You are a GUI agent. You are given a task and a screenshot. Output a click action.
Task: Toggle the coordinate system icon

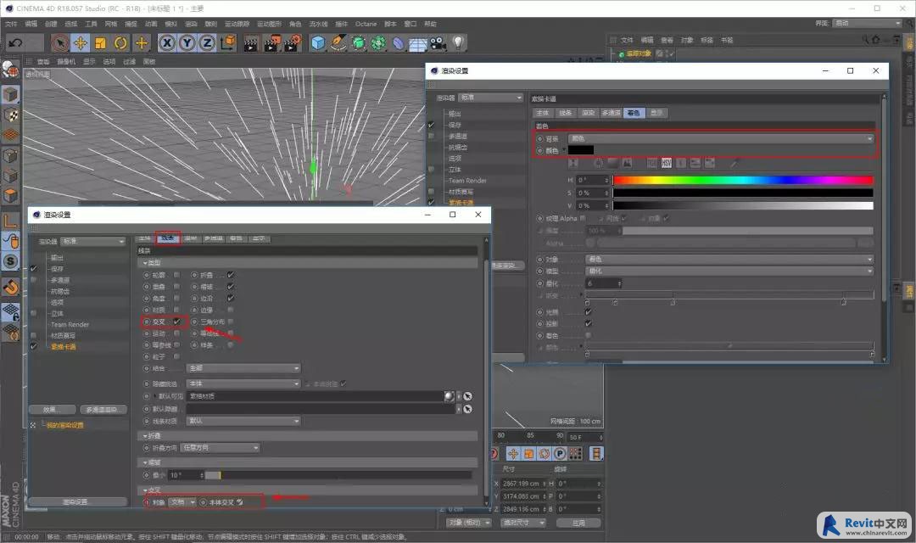tap(228, 42)
